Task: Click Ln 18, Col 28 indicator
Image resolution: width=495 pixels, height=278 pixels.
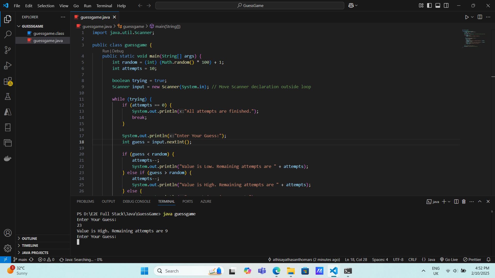Action: [x=356, y=259]
